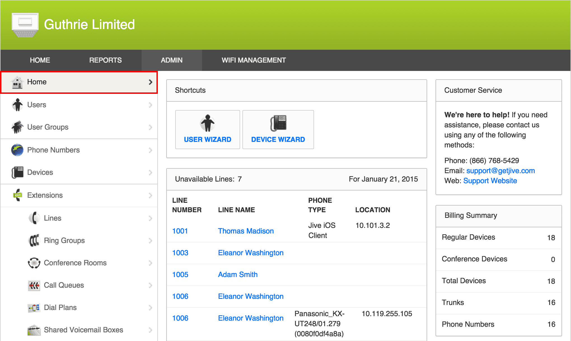Click the User Groups crowd icon
The width and height of the screenshot is (571, 341).
(x=17, y=127)
